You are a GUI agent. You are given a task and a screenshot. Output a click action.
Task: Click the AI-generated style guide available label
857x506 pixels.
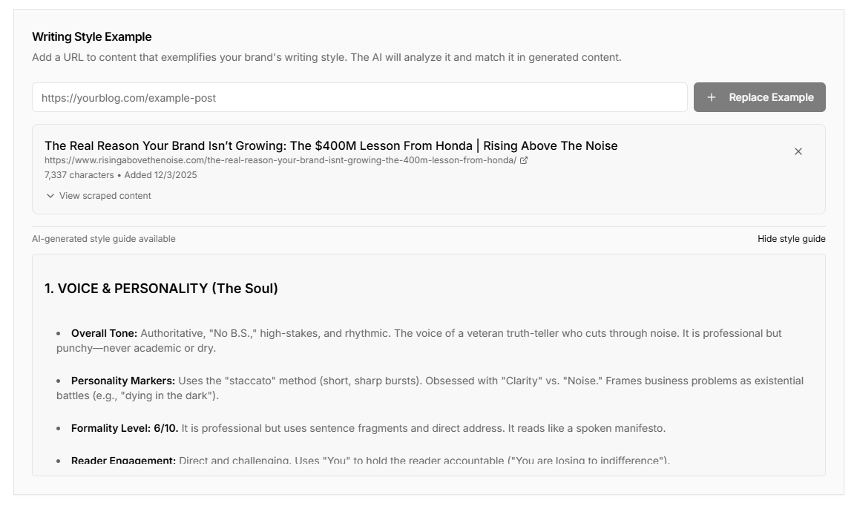click(104, 239)
